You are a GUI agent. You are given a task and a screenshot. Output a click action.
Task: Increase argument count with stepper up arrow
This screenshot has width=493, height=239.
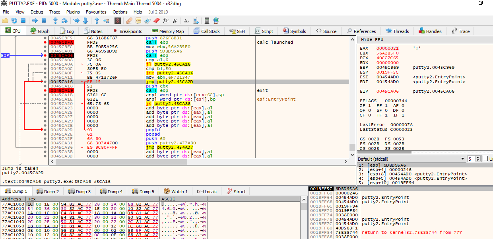(x=478, y=157)
